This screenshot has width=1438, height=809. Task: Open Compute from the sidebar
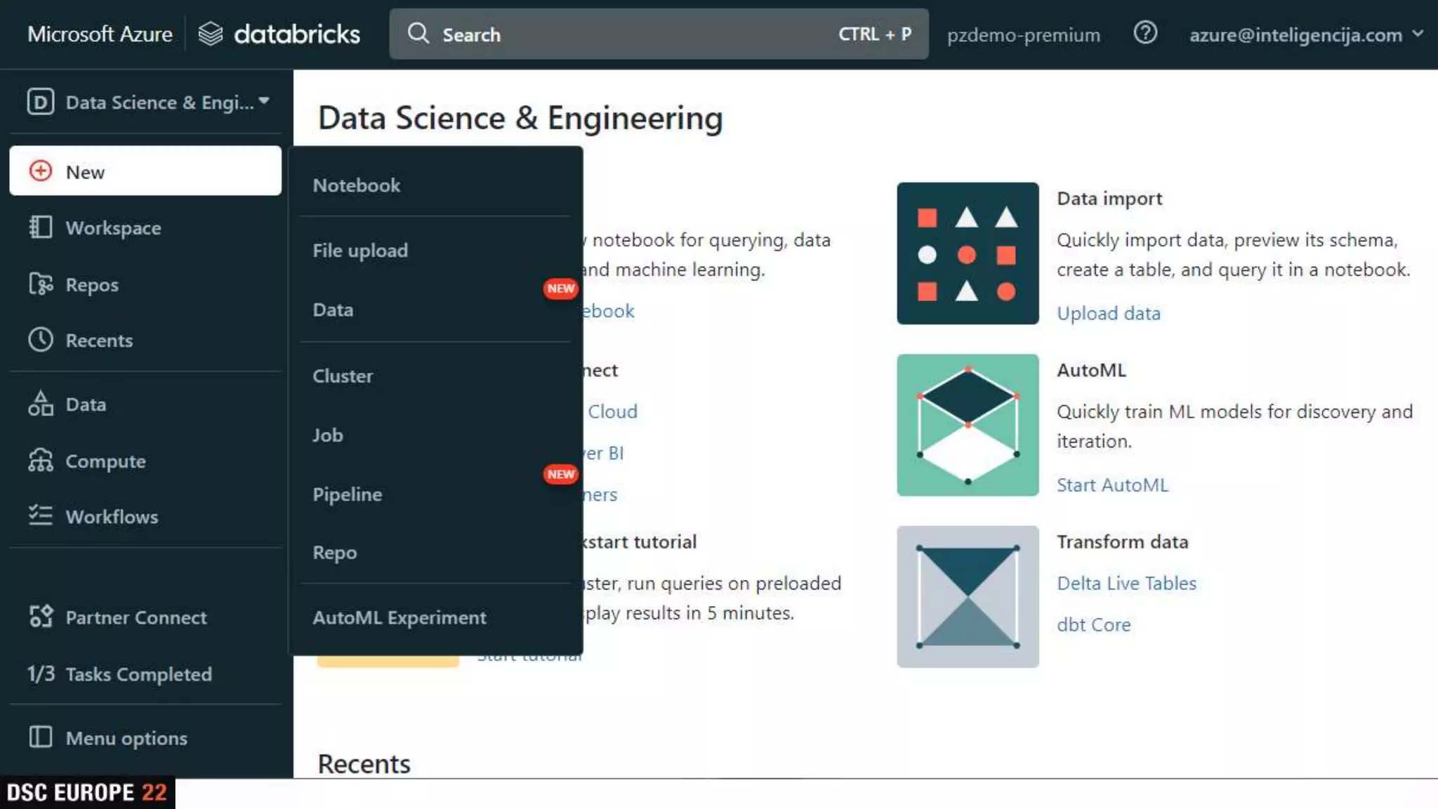click(105, 461)
